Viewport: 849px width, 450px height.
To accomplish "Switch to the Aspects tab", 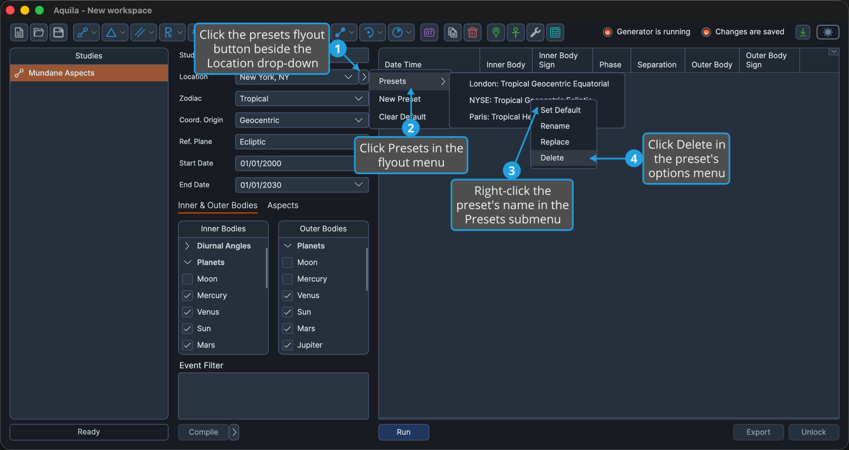I will [x=283, y=205].
